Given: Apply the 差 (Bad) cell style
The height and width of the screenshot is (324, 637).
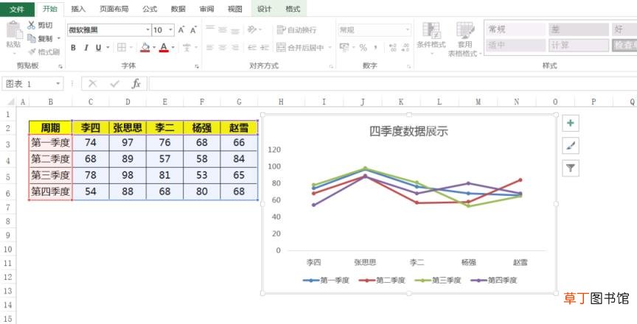Looking at the screenshot, I should [578, 29].
